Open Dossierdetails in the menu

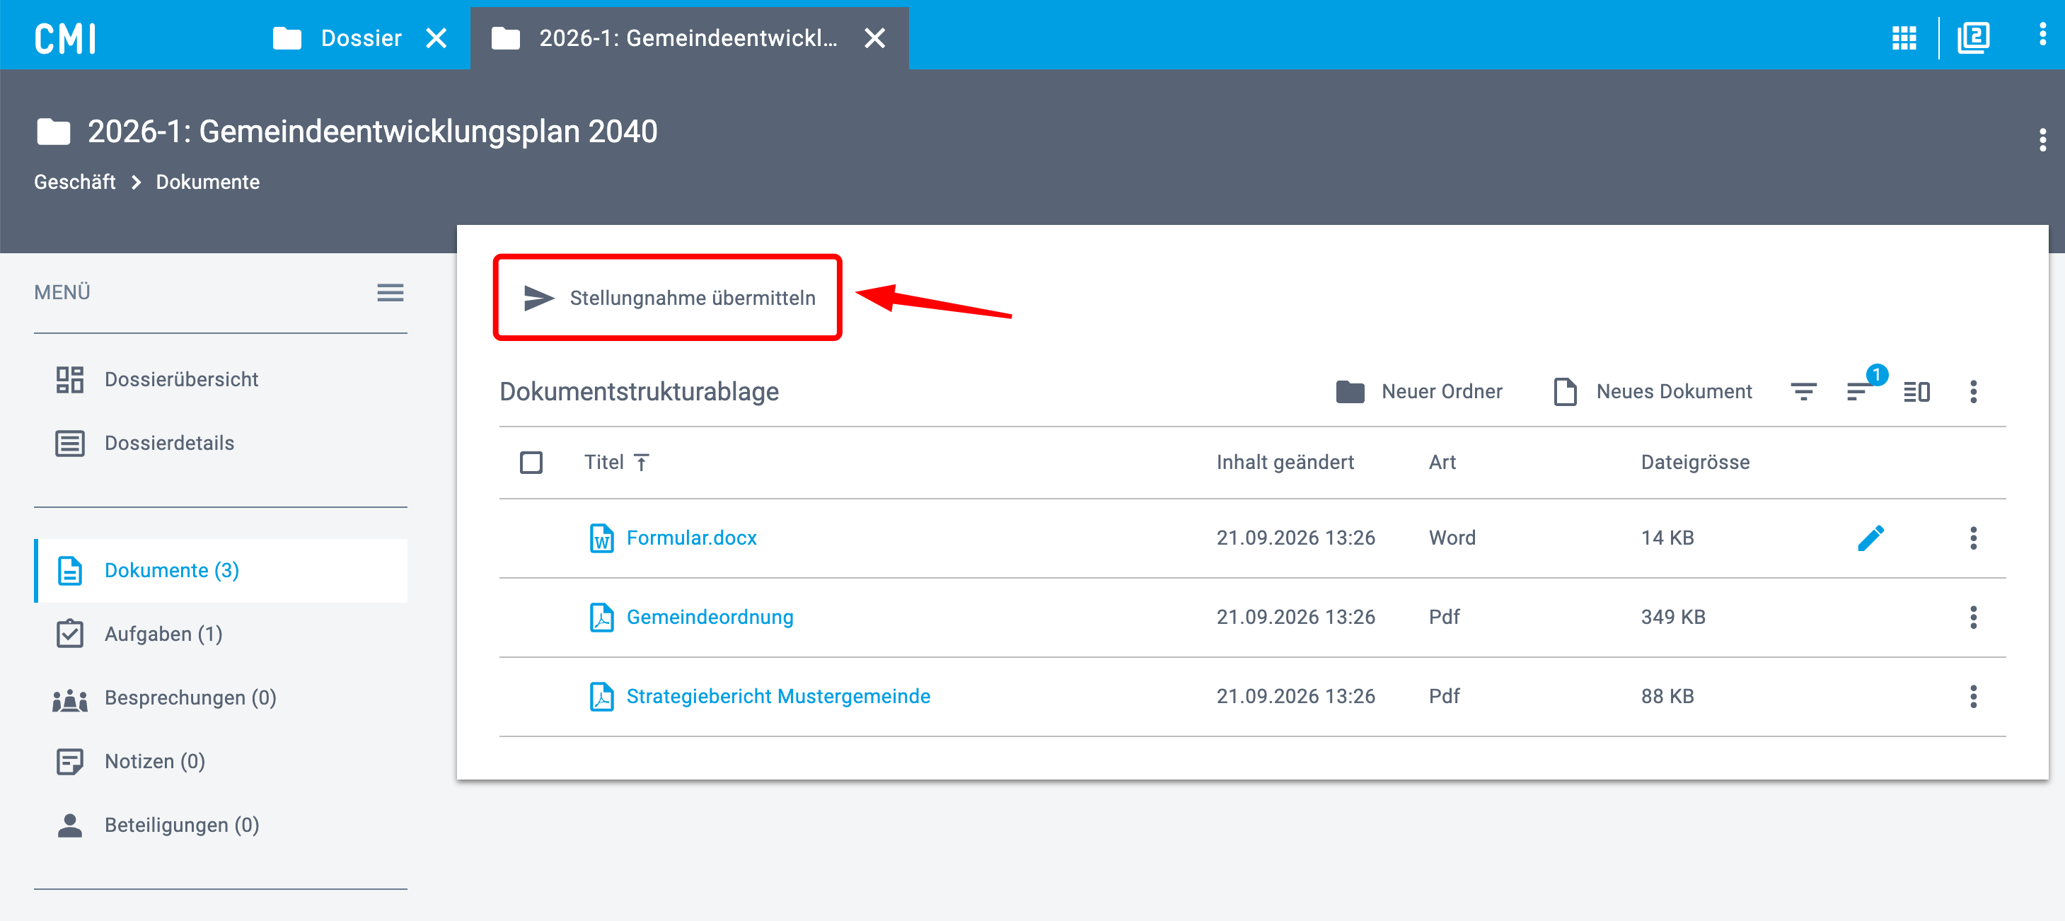pyautogui.click(x=221, y=444)
